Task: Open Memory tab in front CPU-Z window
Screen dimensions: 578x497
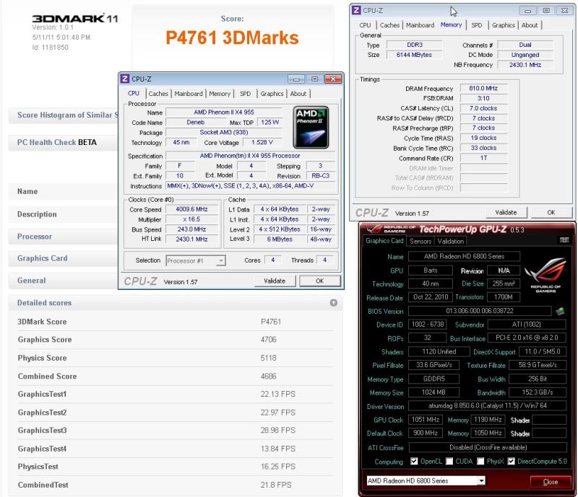Action: [220, 94]
